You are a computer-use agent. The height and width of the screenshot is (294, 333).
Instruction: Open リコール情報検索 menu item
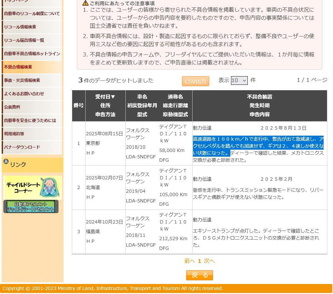click(x=20, y=27)
